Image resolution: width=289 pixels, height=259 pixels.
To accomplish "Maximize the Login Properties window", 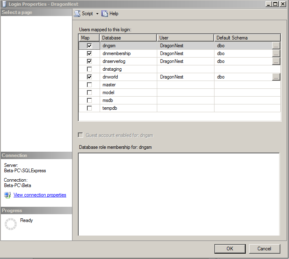I will pos(275,4).
